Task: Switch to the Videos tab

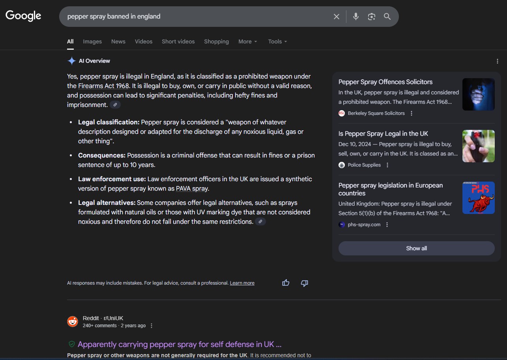Action: pyautogui.click(x=144, y=41)
